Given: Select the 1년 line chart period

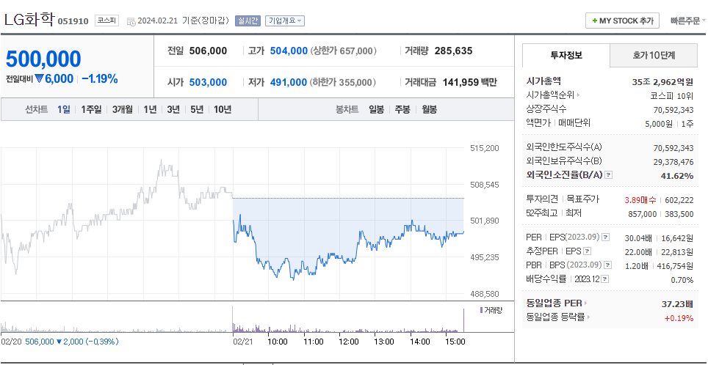Looking at the screenshot, I should tap(150, 109).
